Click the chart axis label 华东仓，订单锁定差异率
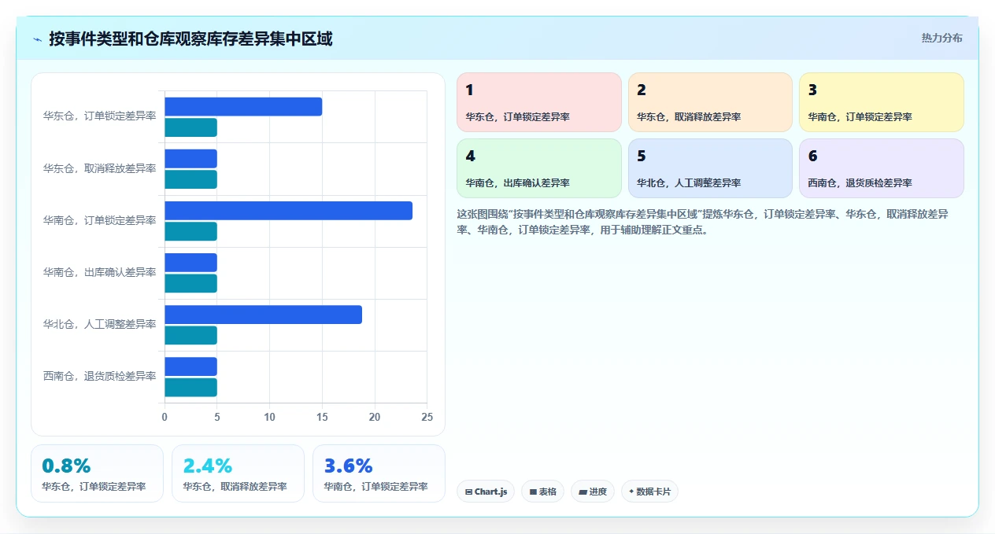Screen dimensions: 995x534 tap(100, 116)
